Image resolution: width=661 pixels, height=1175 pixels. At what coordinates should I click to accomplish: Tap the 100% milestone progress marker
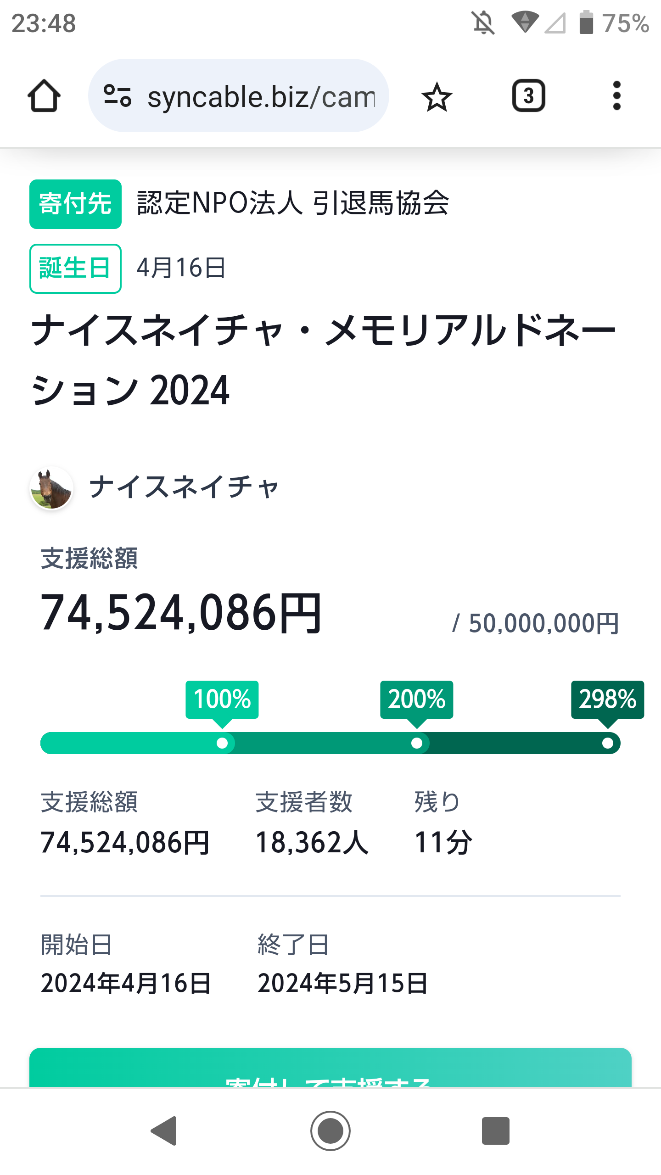click(222, 743)
